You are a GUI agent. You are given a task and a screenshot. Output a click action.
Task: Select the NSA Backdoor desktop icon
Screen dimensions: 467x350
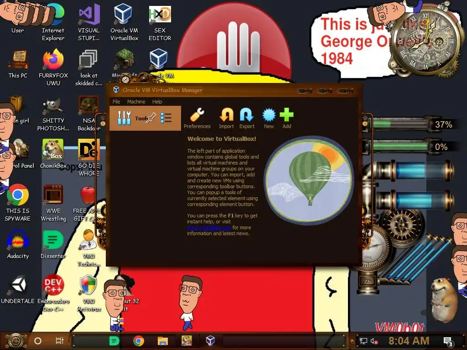[x=88, y=113]
